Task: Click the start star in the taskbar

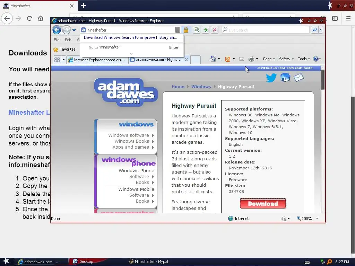Action: click(6, 261)
